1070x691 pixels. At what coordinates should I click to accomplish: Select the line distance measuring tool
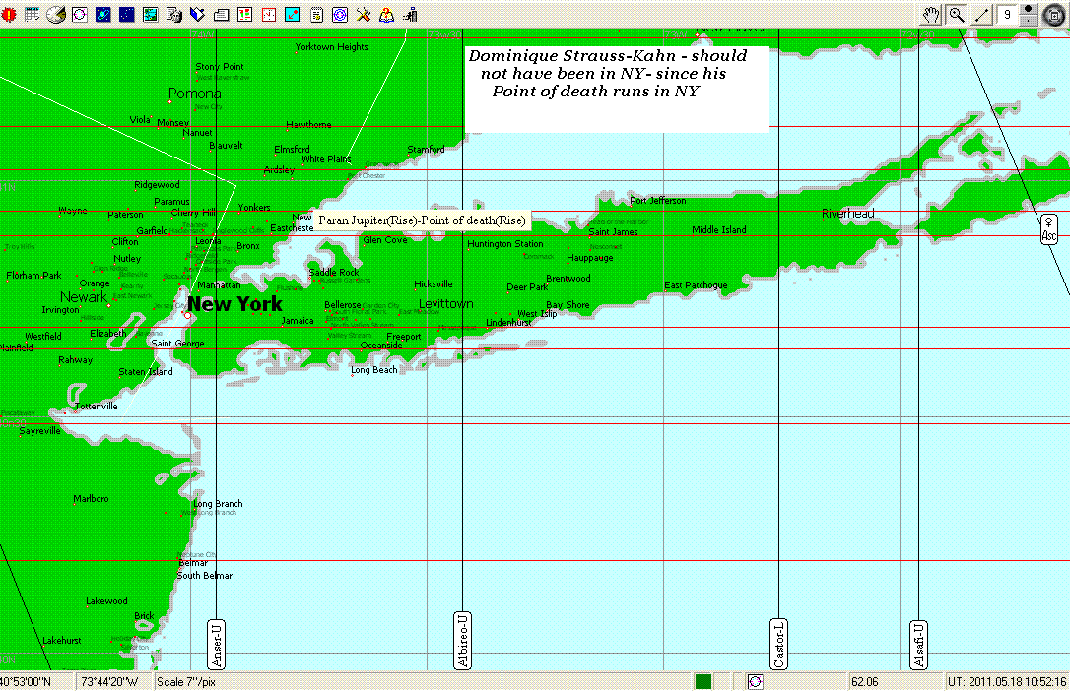pyautogui.click(x=982, y=15)
